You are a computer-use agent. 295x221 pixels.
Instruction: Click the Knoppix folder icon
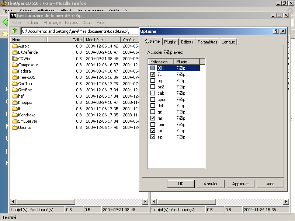(x=14, y=102)
